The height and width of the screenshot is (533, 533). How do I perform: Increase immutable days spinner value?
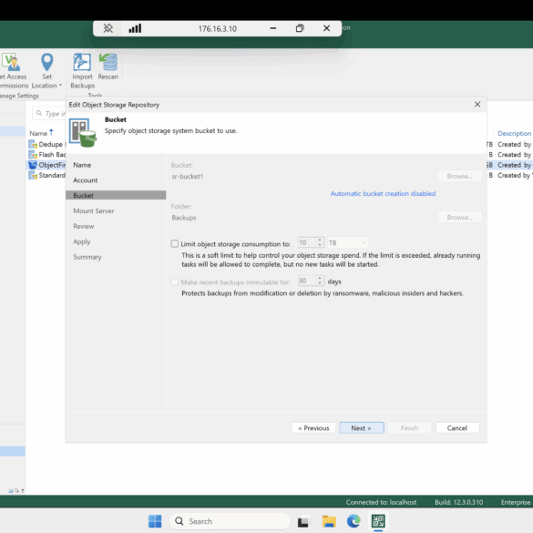pyautogui.click(x=320, y=278)
